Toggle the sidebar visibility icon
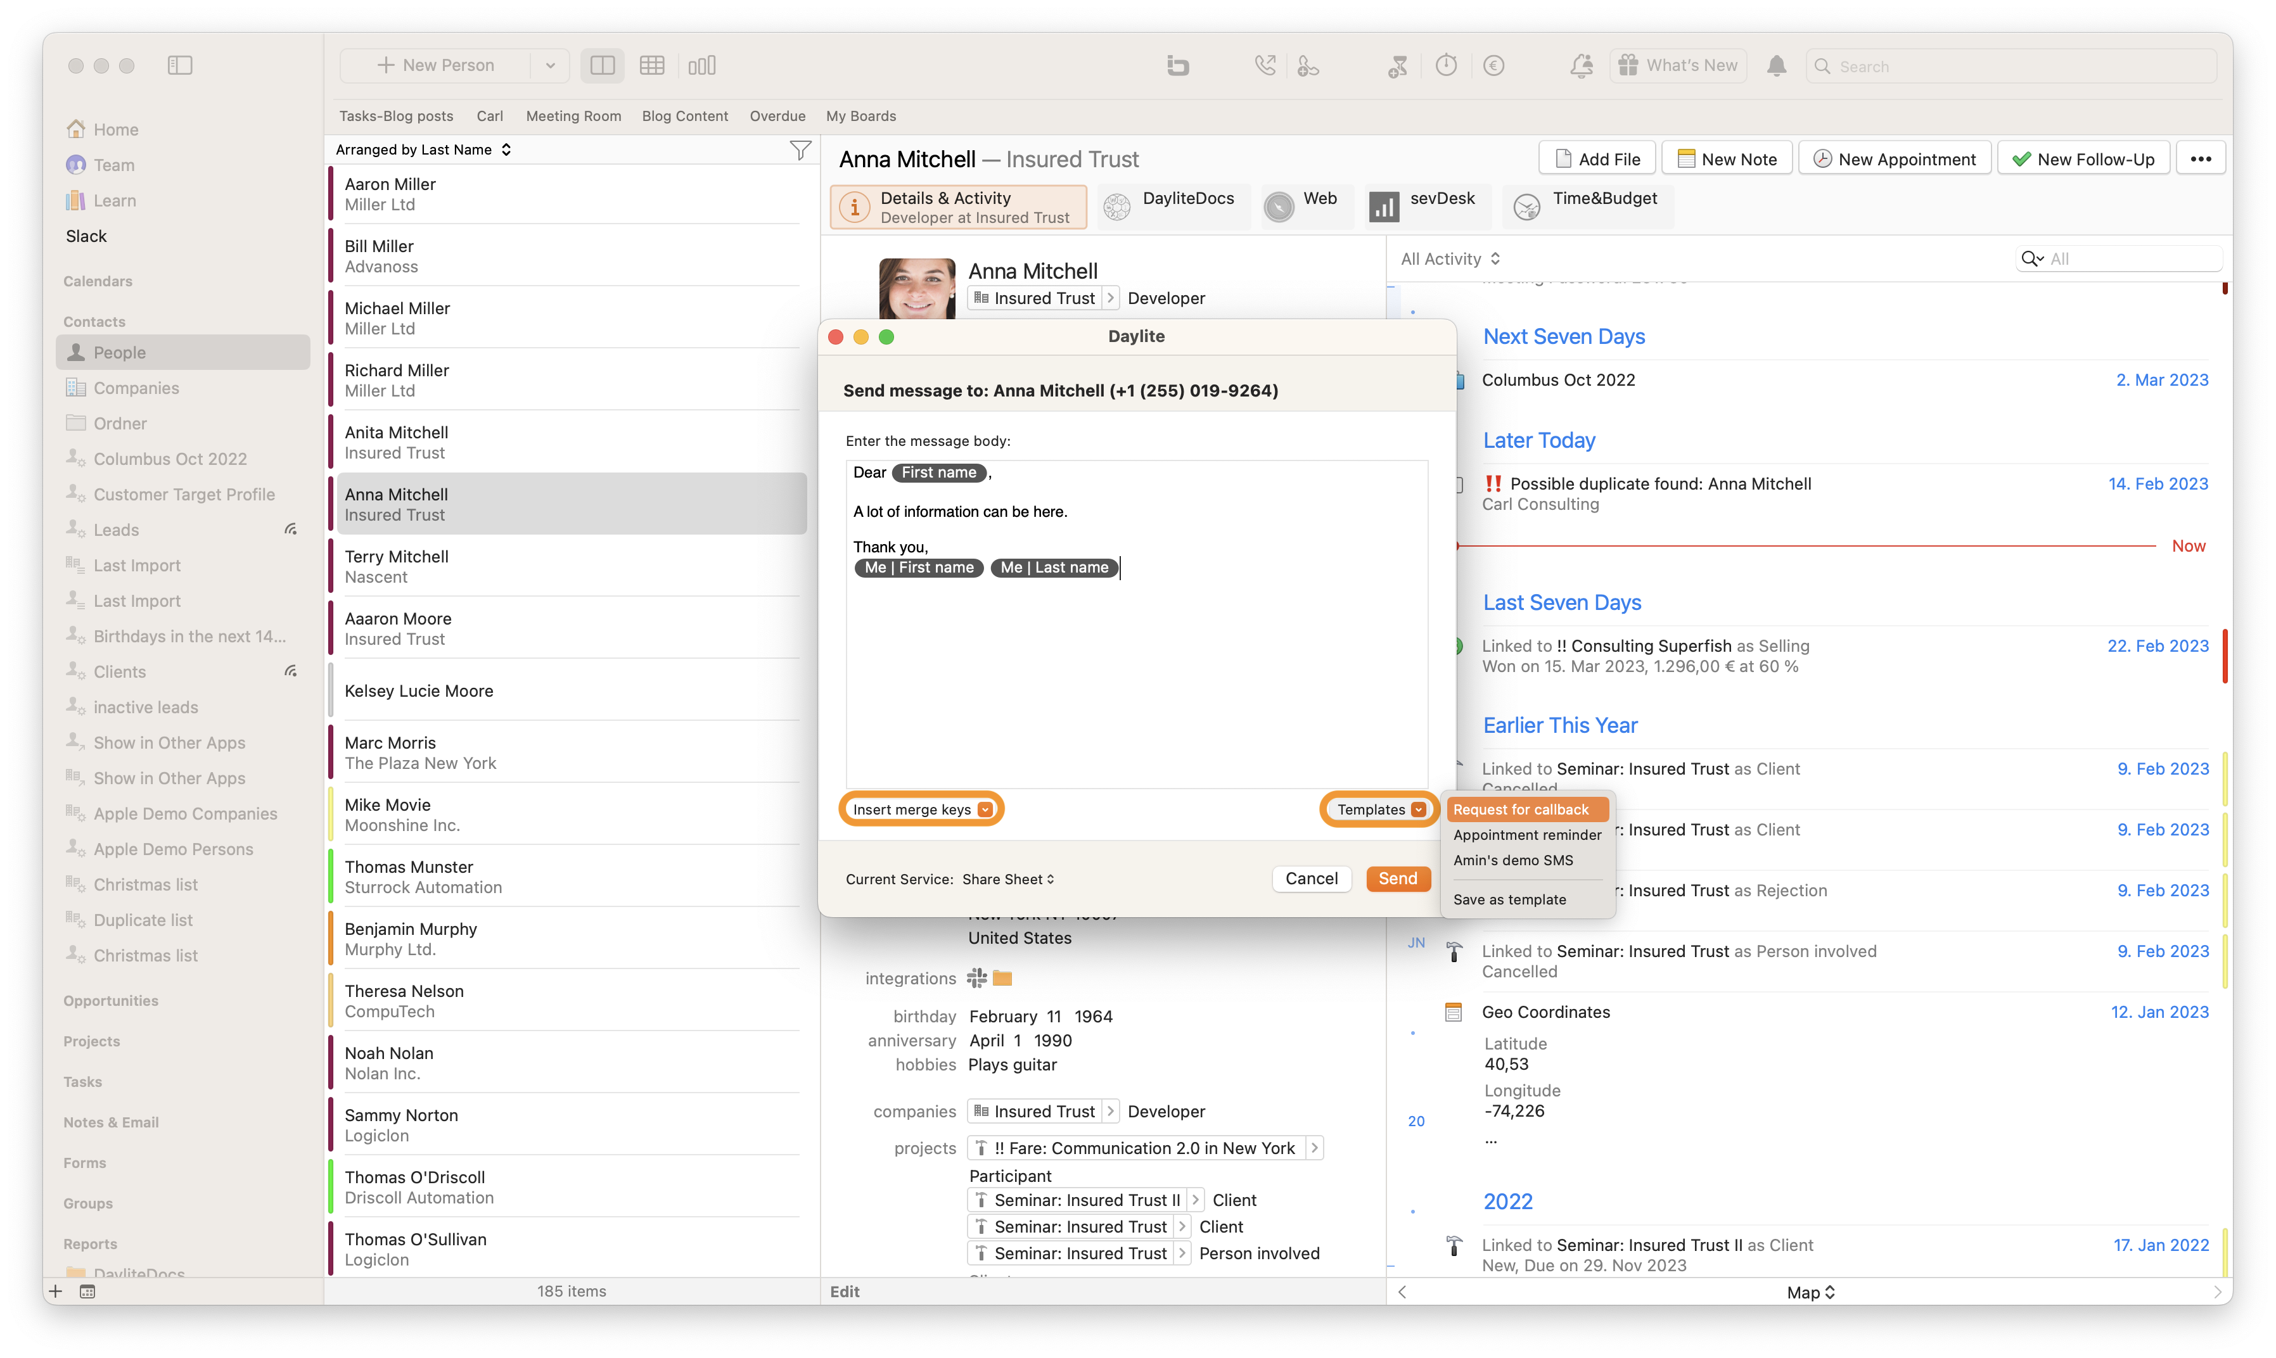This screenshot has height=1358, width=2276. coord(179,65)
